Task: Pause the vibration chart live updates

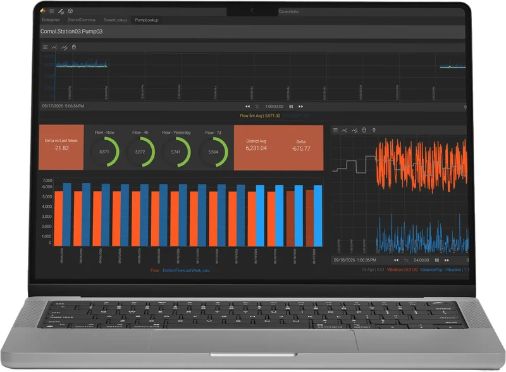Action: (x=437, y=260)
